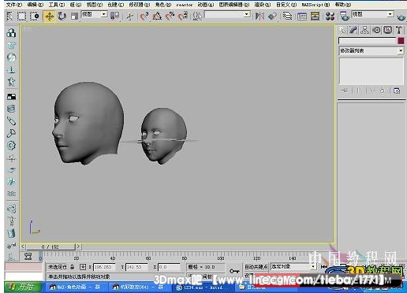
Task: Toggle the 自动关键点 Auto Key button
Action: pyautogui.click(x=256, y=267)
